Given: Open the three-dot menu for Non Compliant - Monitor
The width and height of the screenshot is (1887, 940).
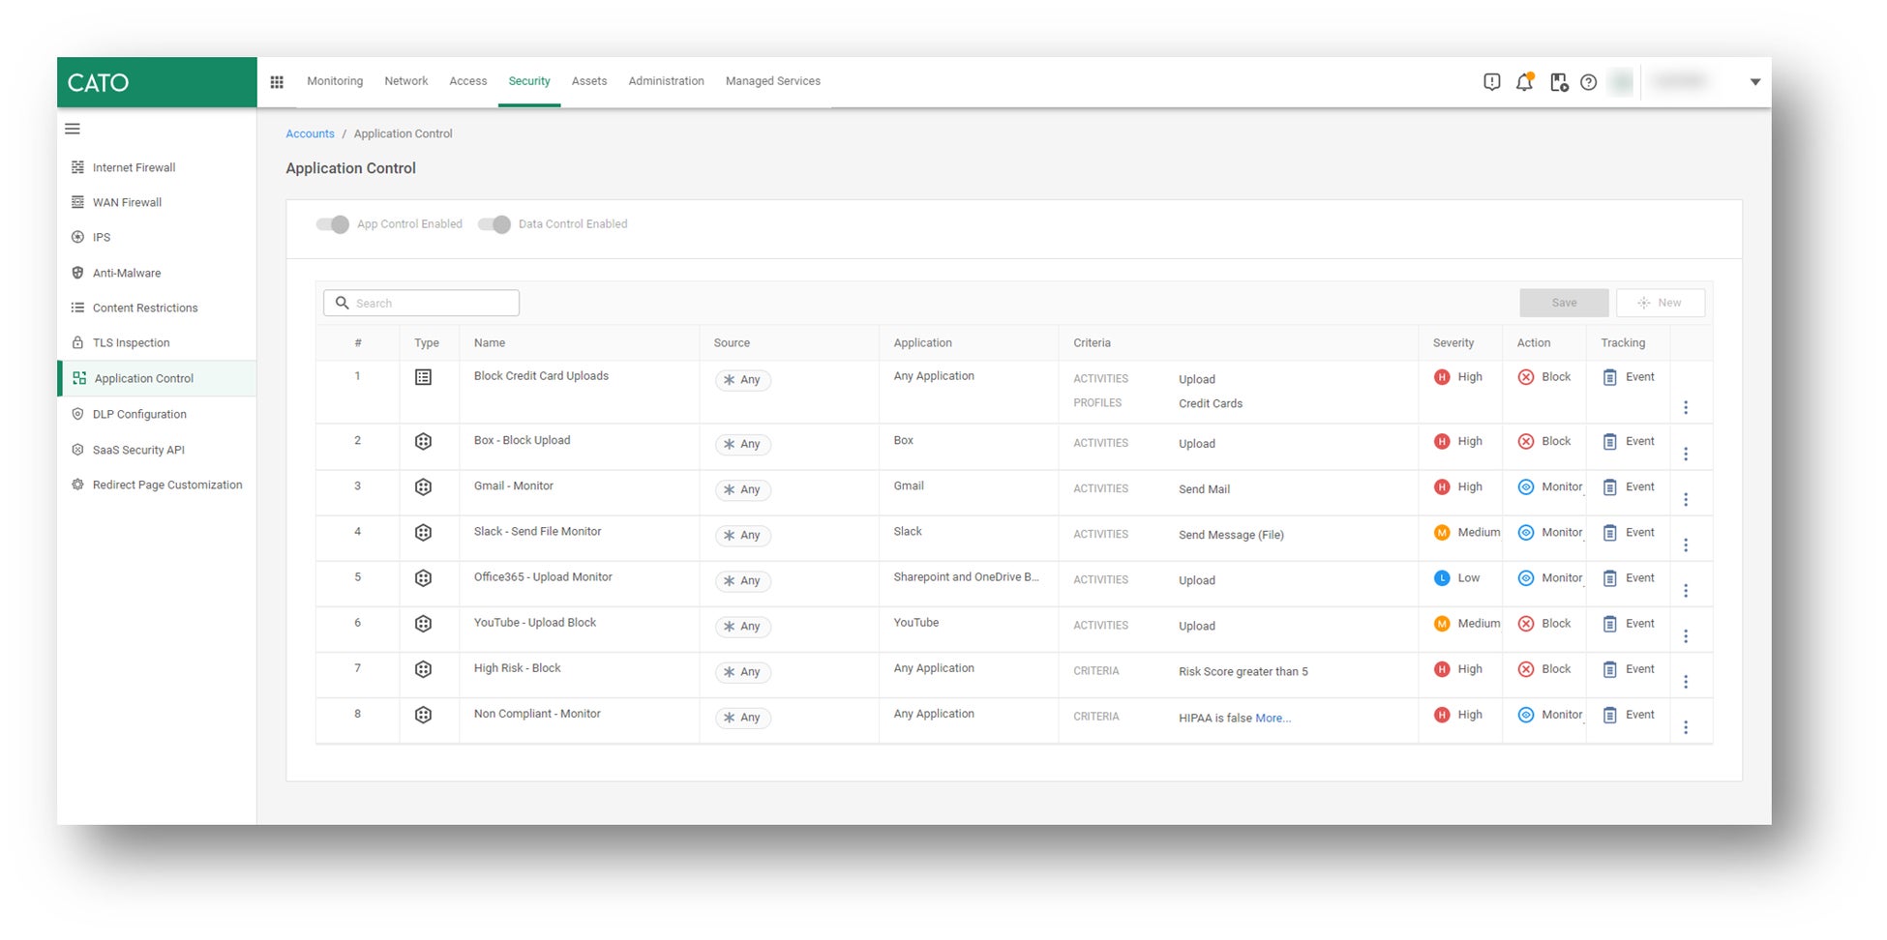Looking at the screenshot, I should coord(1686,727).
